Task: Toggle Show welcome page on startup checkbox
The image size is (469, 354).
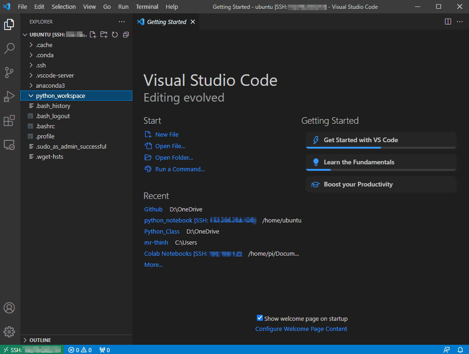Action: [x=260, y=318]
